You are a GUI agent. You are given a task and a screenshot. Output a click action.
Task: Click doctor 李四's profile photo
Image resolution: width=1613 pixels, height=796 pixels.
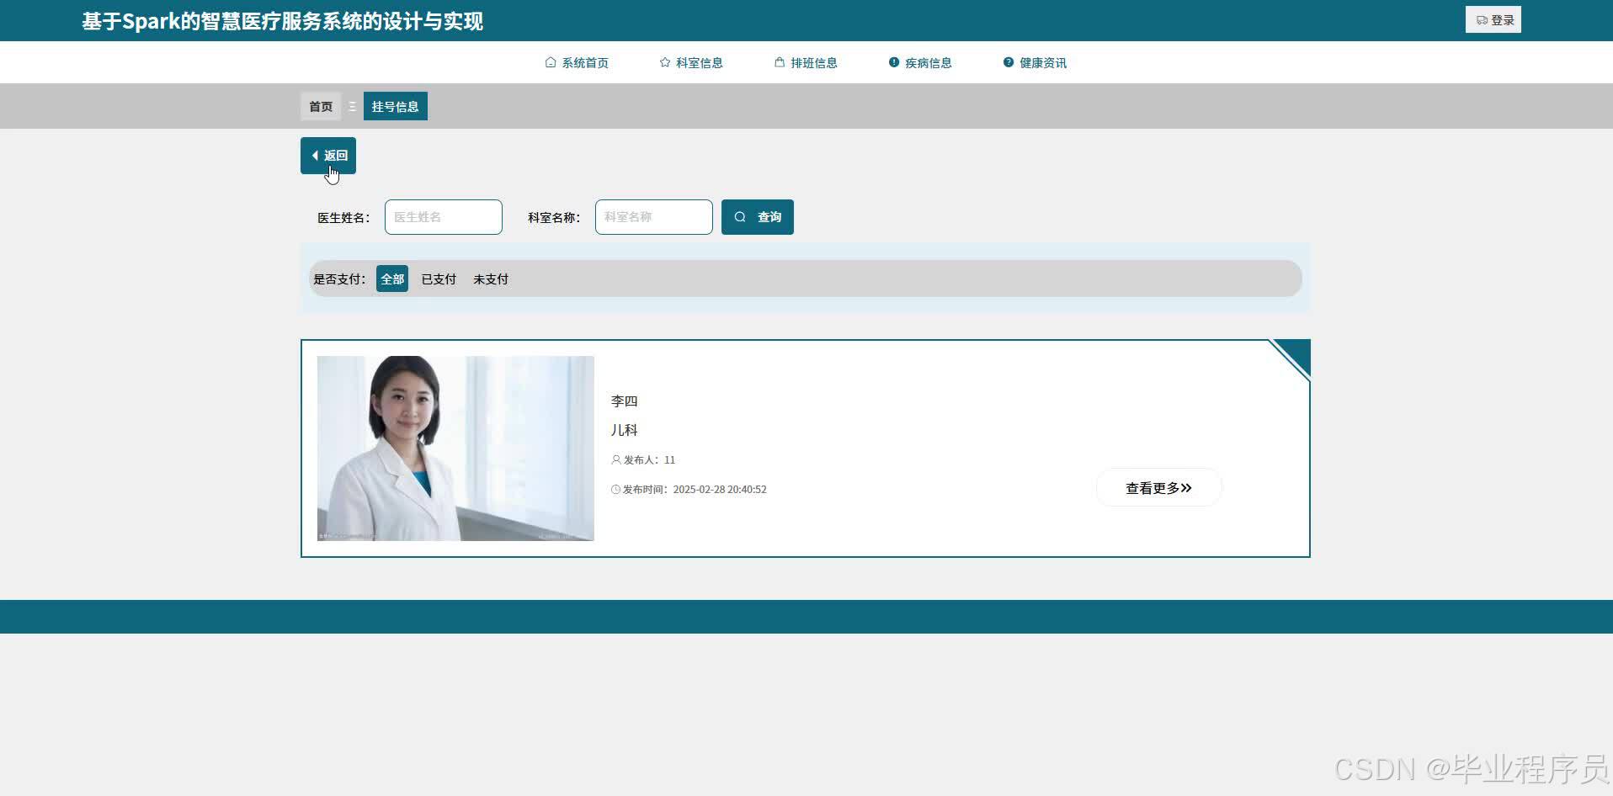455,448
